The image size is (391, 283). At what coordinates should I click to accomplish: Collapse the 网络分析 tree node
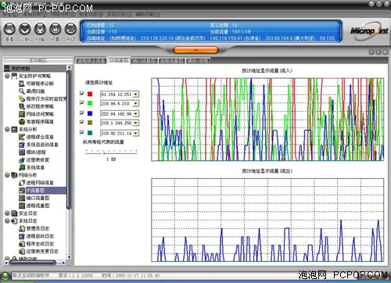point(7,175)
